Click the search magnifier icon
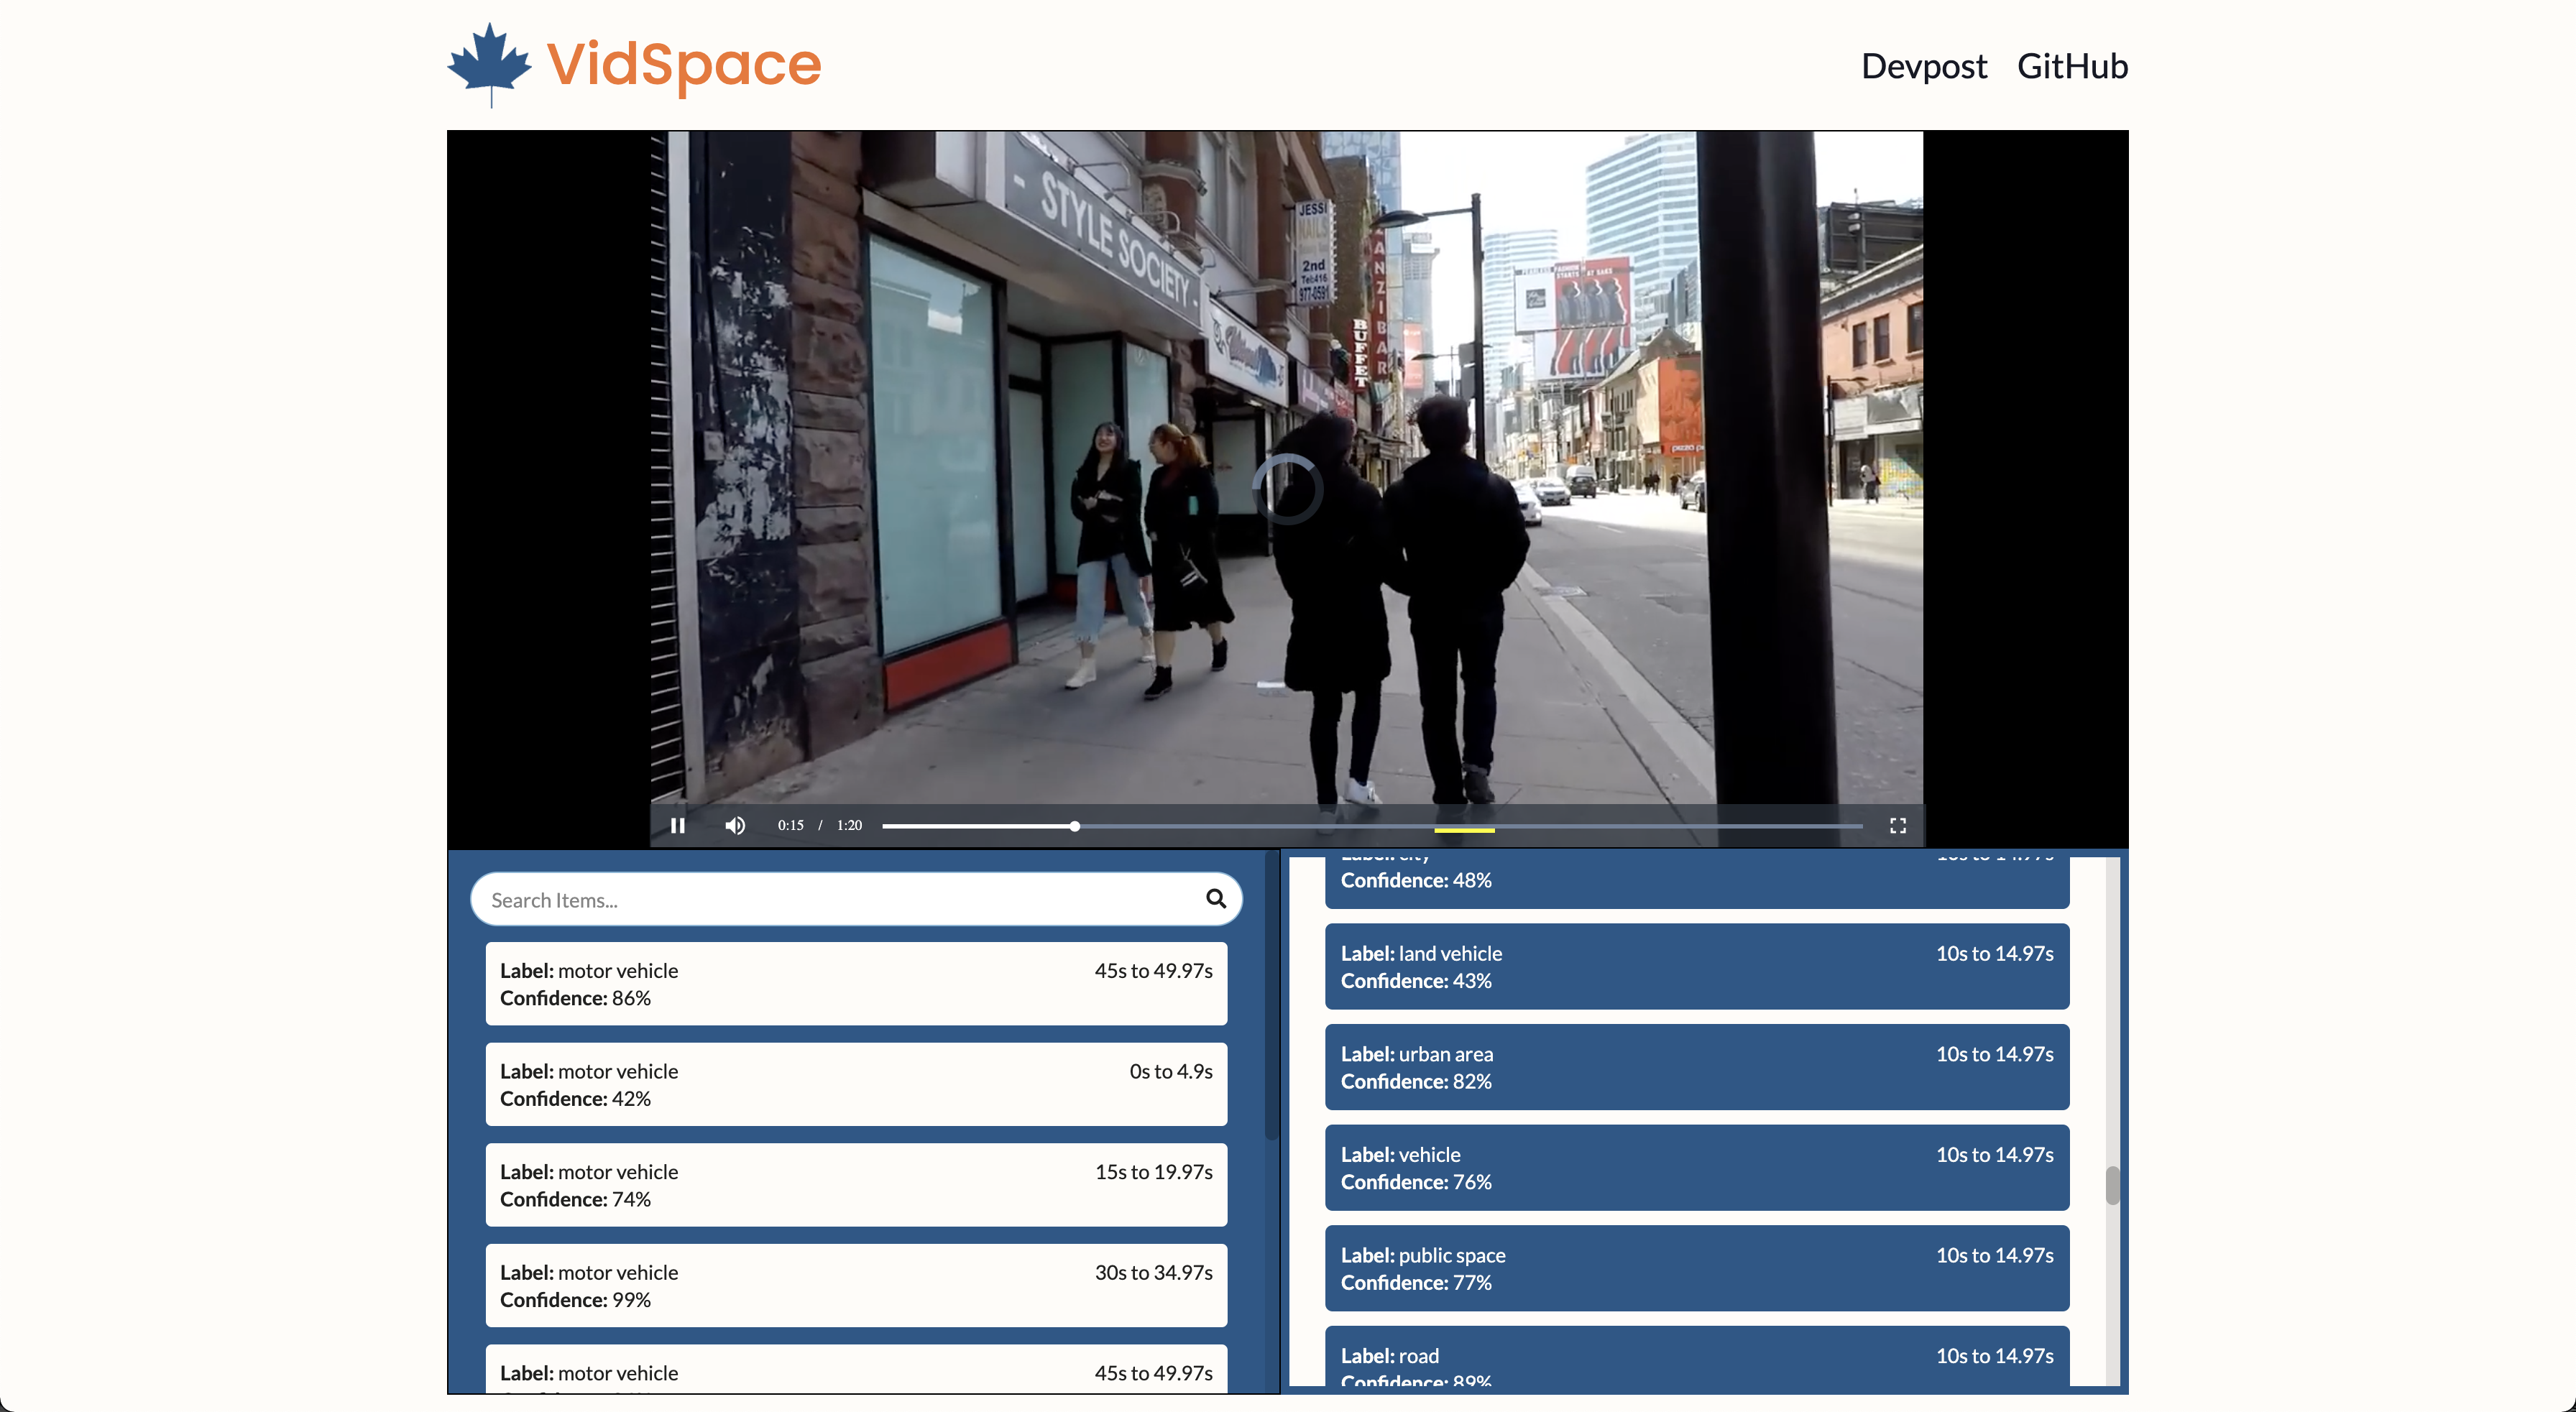 (1215, 898)
